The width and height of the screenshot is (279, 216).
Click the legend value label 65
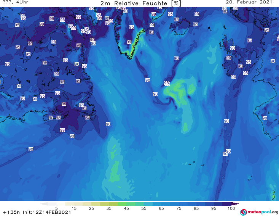click(x=161, y=208)
